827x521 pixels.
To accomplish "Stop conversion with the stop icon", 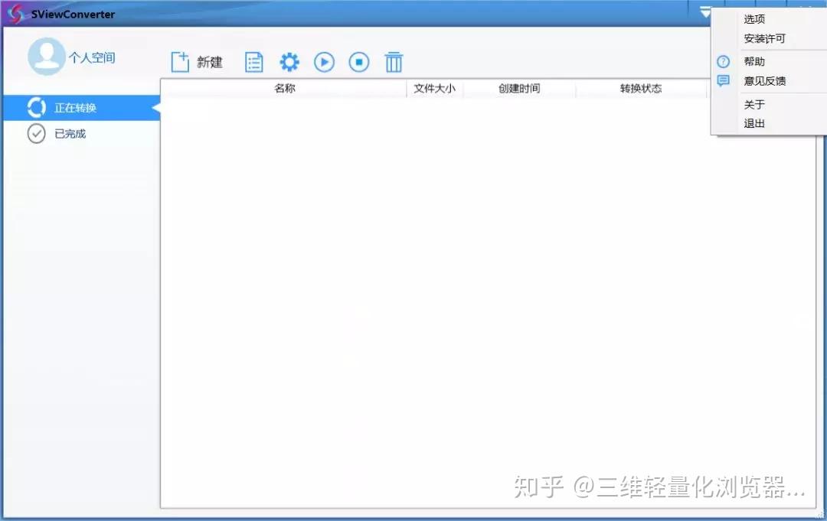I will (x=358, y=61).
